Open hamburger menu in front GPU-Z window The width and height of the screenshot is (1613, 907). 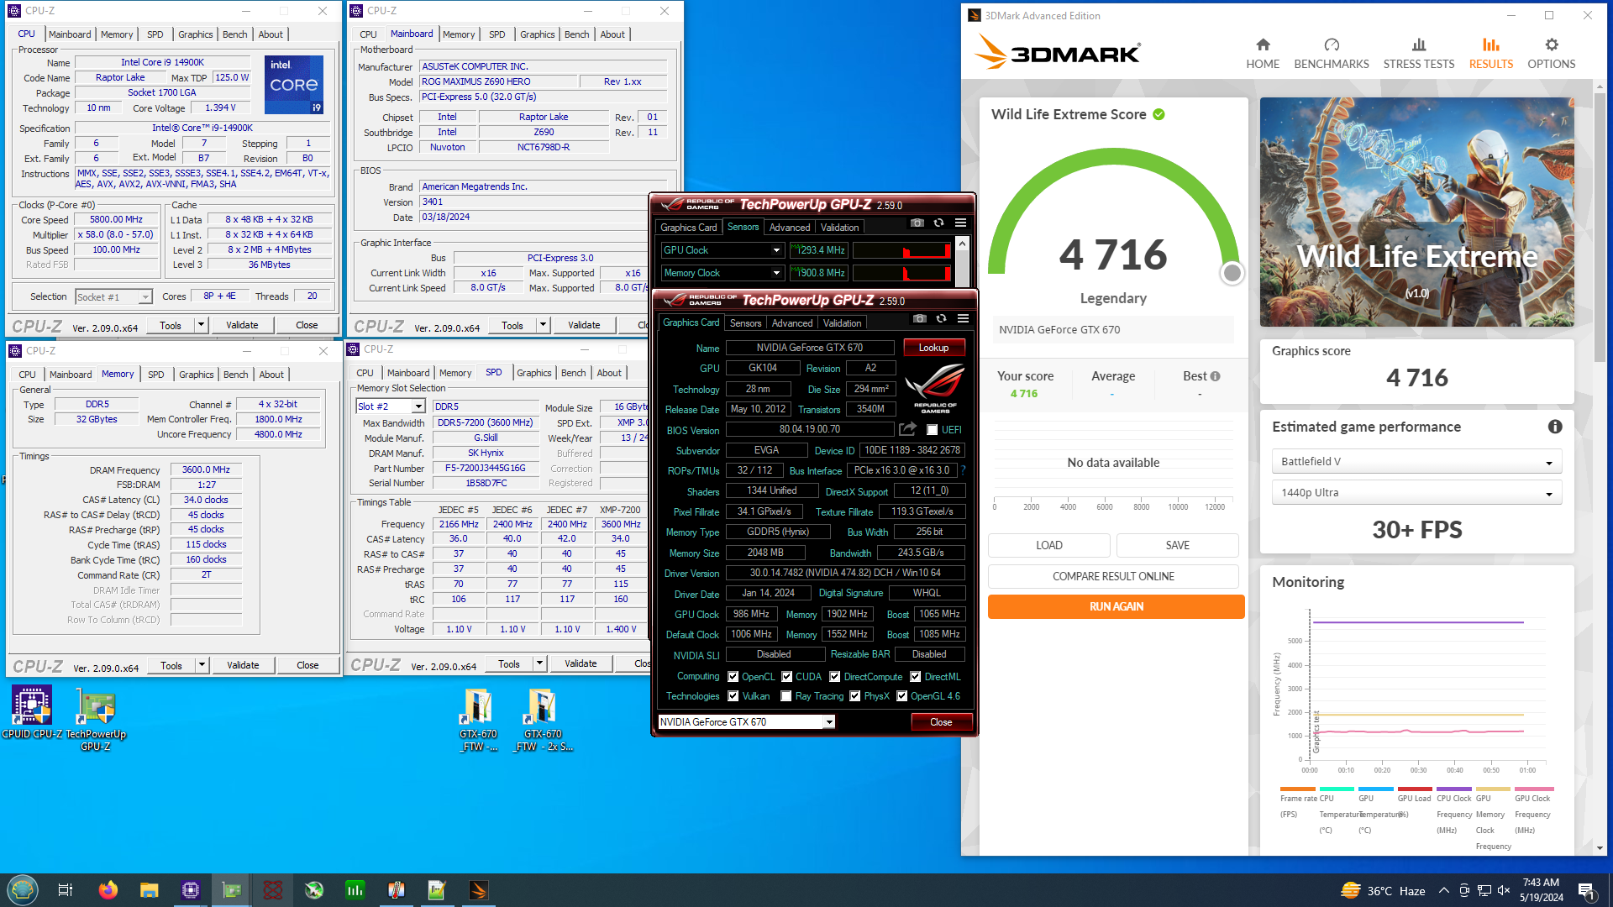click(x=963, y=319)
